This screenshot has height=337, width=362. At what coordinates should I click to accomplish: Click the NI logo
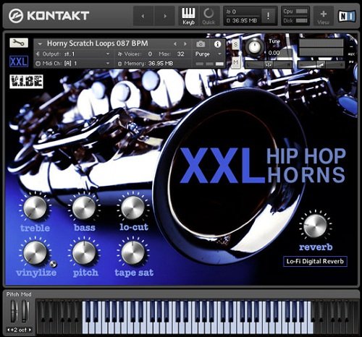pyautogui.click(x=347, y=16)
